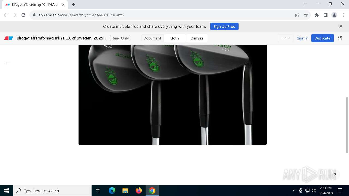The width and height of the screenshot is (349, 196).
Task: Open the help question mark button
Action: [x=335, y=175]
